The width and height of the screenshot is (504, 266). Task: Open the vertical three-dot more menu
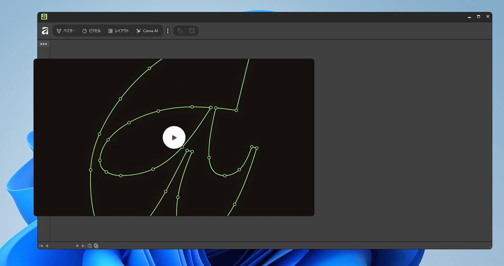click(168, 31)
